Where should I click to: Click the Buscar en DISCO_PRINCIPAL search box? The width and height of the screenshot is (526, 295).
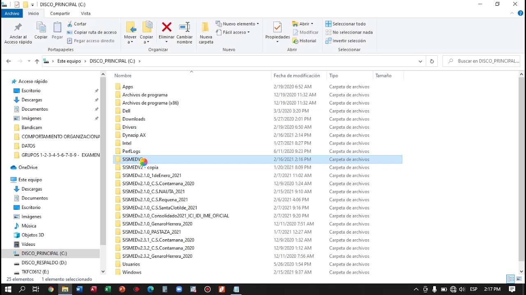(x=482, y=61)
